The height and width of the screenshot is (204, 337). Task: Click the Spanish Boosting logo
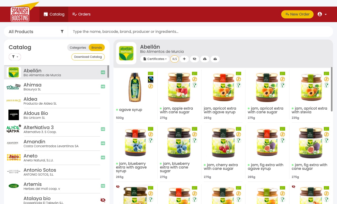pyautogui.click(x=20, y=14)
